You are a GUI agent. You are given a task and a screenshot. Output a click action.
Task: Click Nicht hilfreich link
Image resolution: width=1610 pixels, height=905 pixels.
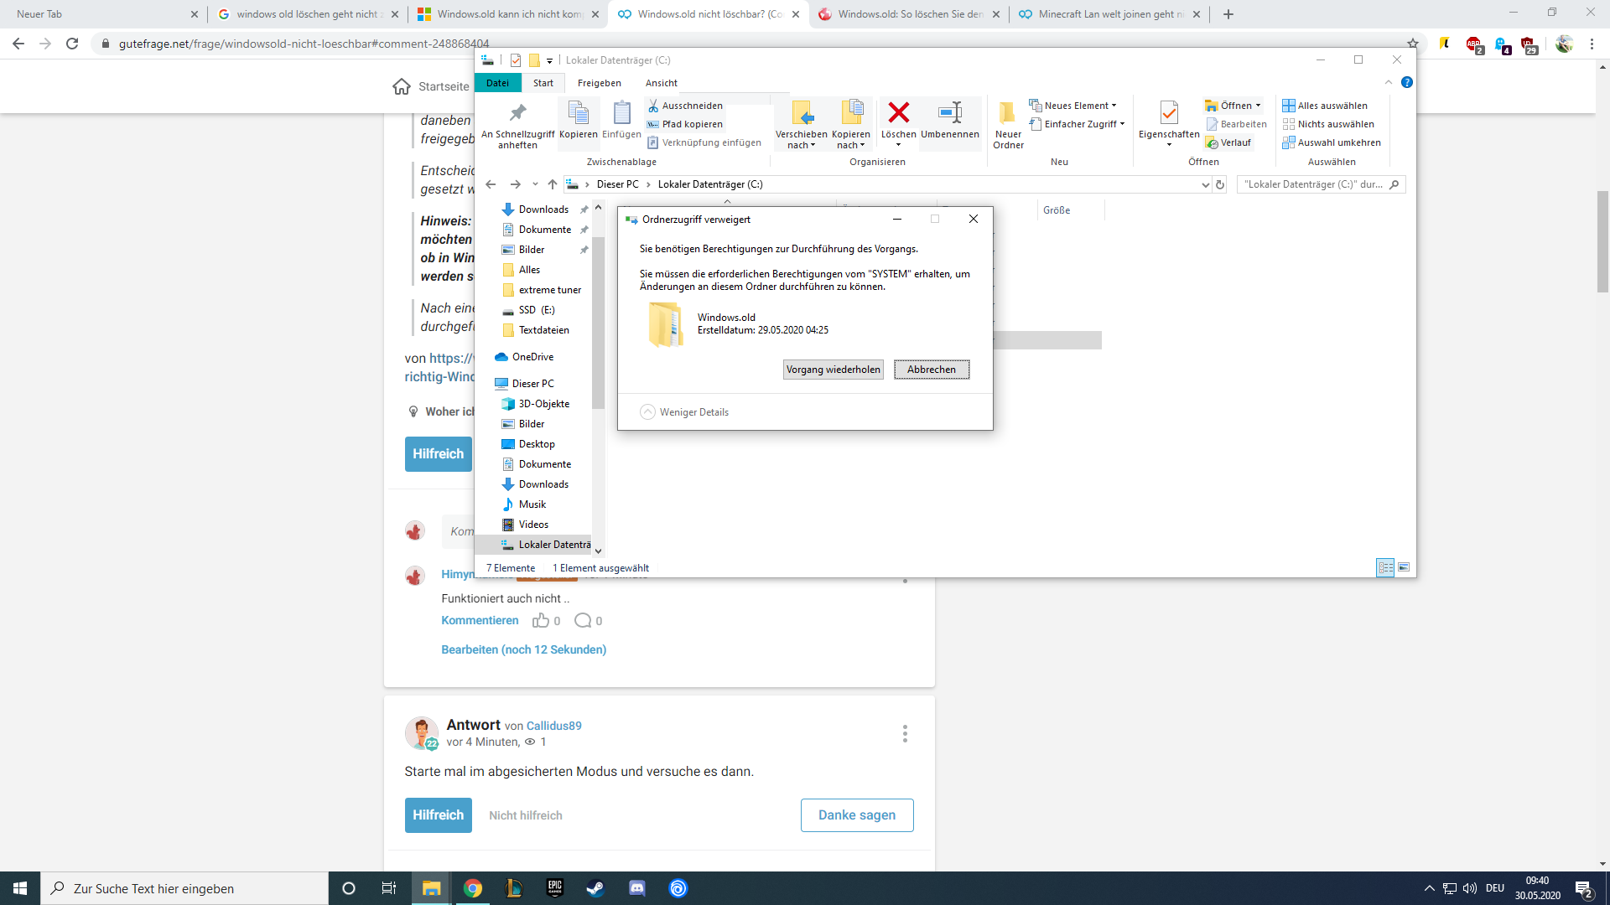pos(526,815)
